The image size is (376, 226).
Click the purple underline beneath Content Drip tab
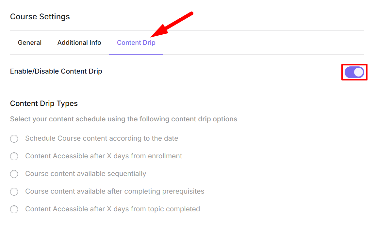[x=136, y=54]
